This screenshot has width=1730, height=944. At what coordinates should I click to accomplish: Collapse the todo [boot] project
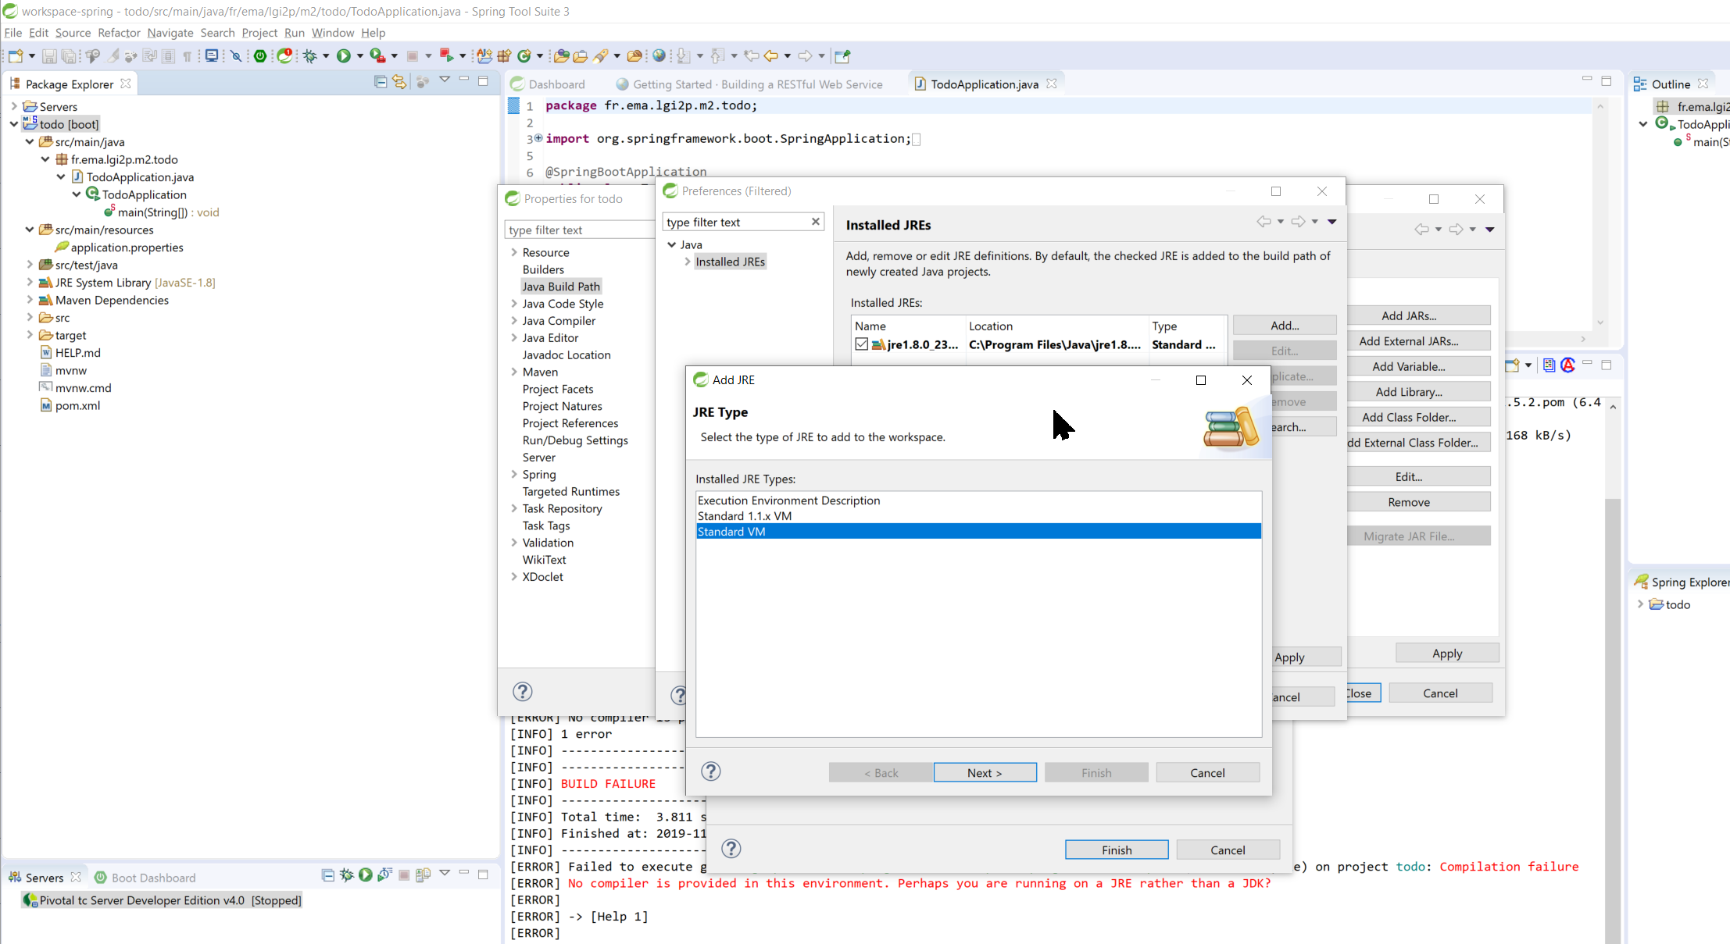[14, 124]
